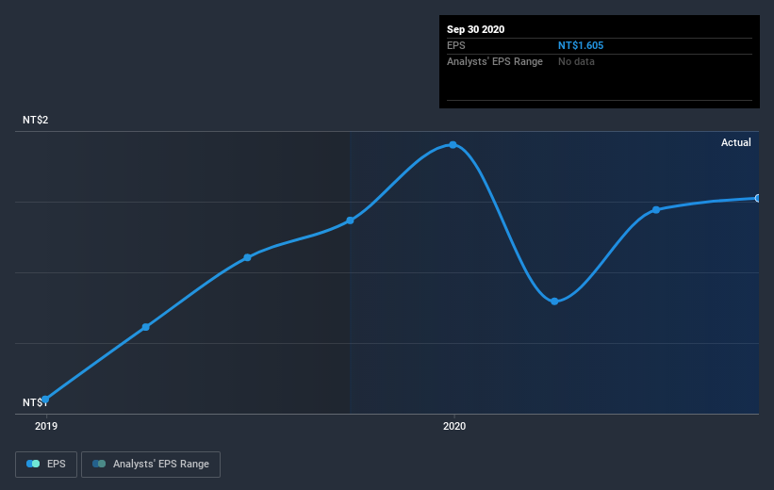This screenshot has height=490, width=774.
Task: Click the 'No data' analysts range value
Action: click(x=576, y=61)
